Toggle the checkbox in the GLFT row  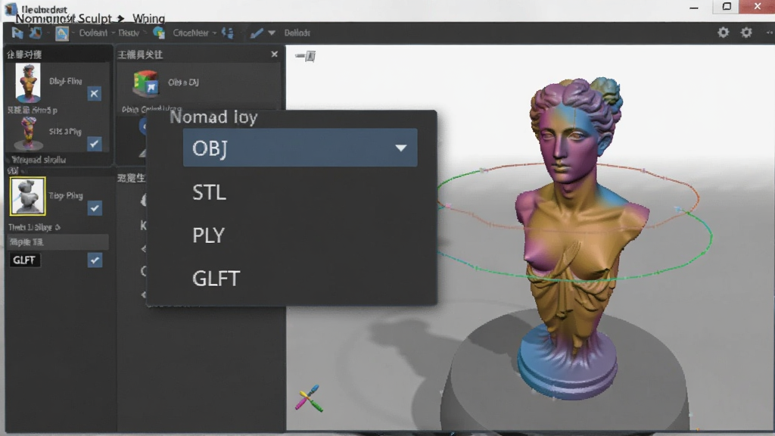click(95, 260)
